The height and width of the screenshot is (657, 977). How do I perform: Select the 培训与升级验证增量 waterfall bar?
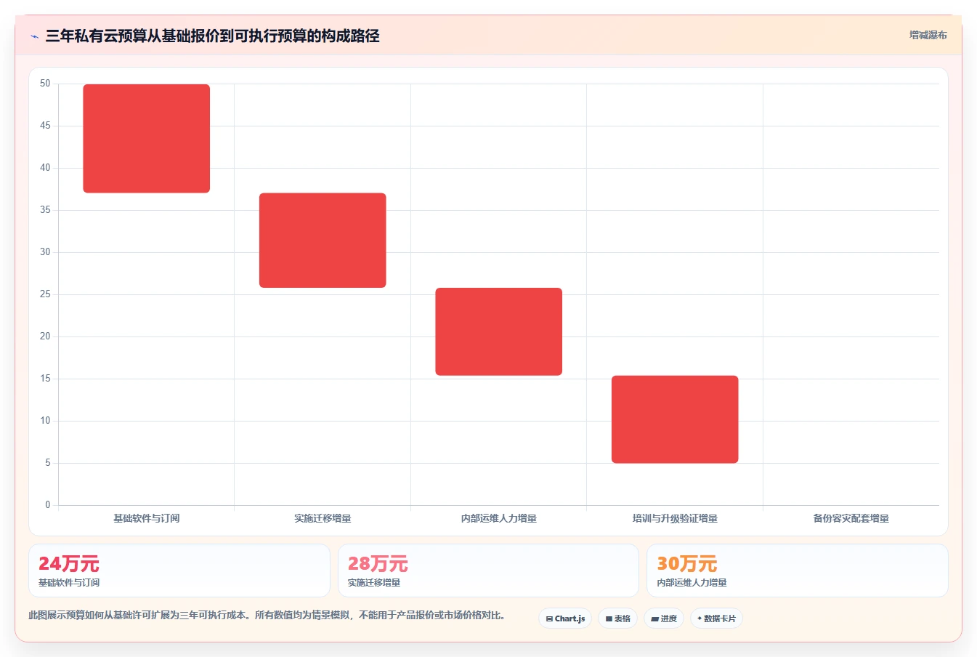click(x=675, y=419)
